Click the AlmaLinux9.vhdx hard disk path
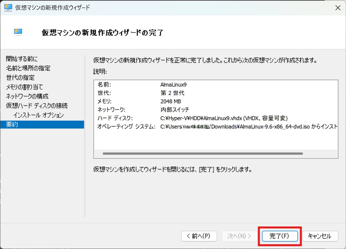 point(224,118)
